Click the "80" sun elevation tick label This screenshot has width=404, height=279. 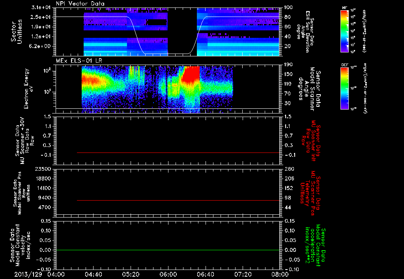pos(288,17)
